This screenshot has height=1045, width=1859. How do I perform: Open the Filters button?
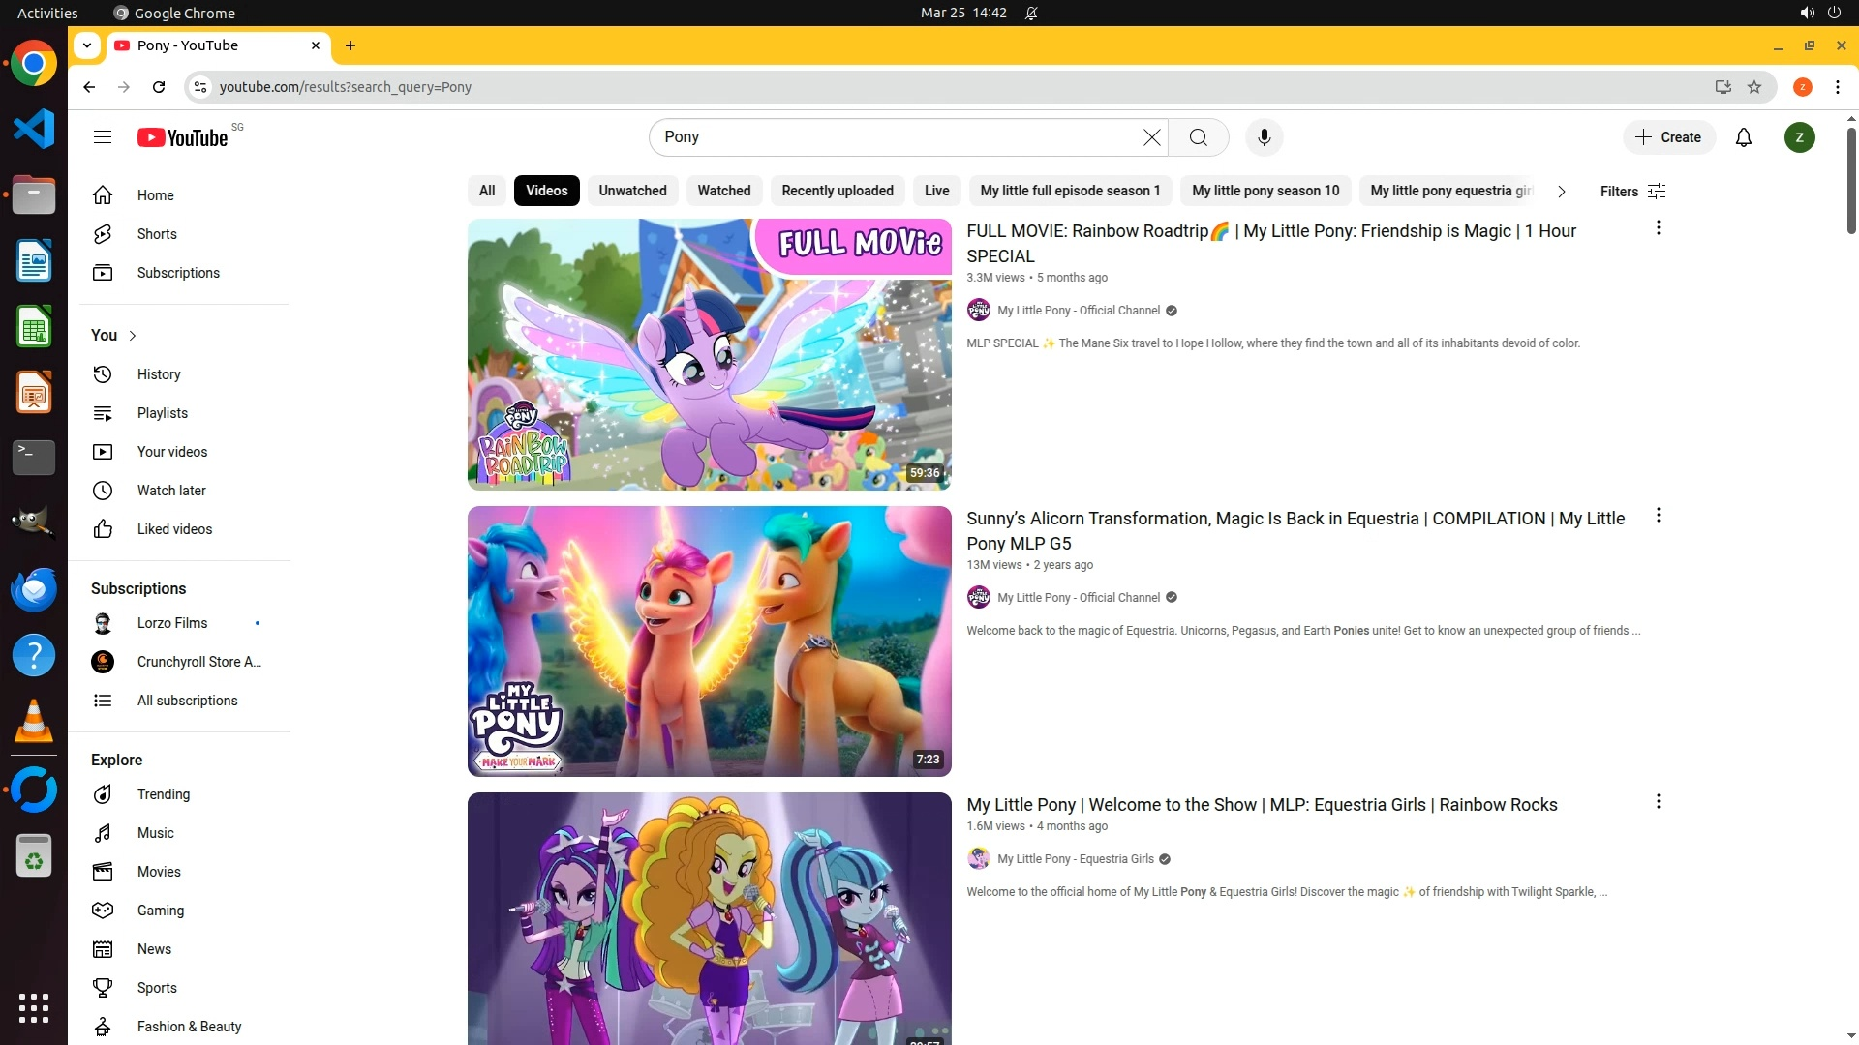point(1632,192)
